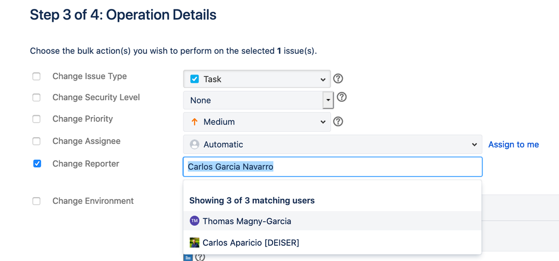Click help icon next to Priority dropdown
Viewport: 559px width, 261px height.
coord(338,122)
